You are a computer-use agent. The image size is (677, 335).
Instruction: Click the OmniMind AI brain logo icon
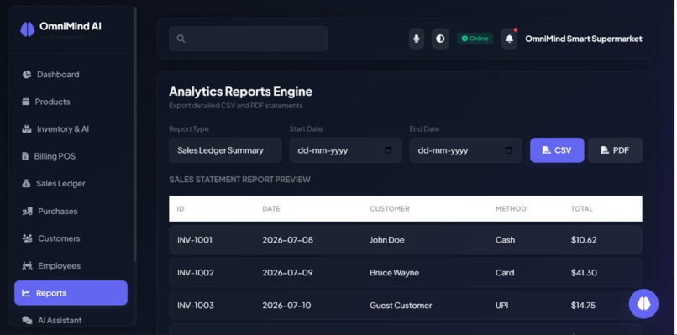point(27,29)
